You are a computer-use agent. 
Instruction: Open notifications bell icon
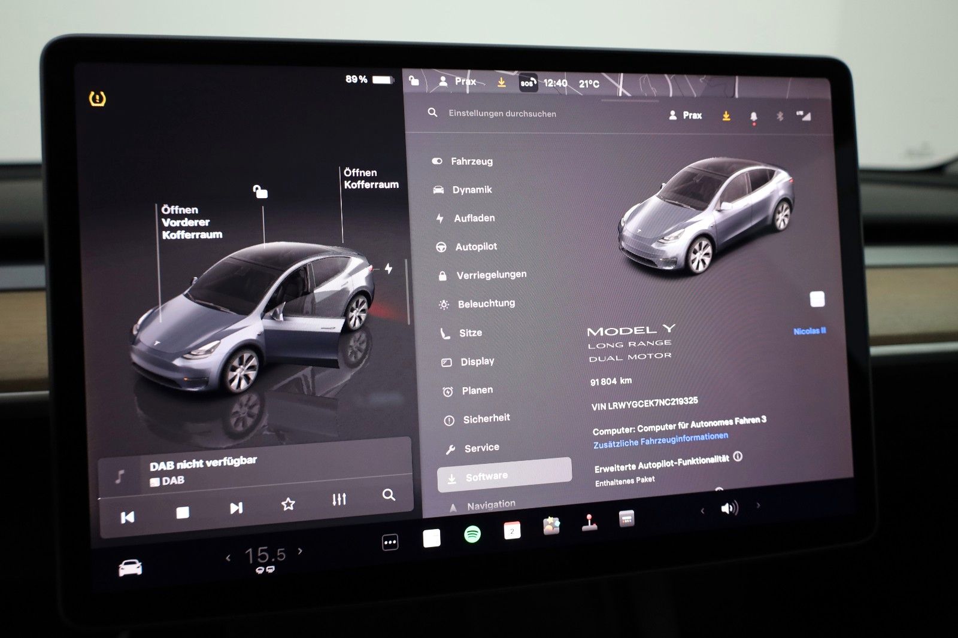[753, 117]
